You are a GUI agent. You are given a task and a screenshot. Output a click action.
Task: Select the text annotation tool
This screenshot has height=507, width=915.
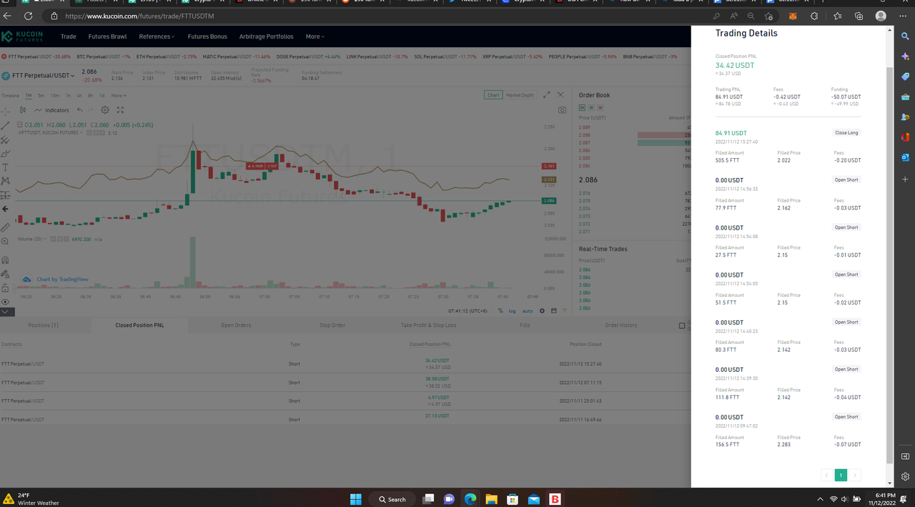pyautogui.click(x=6, y=167)
